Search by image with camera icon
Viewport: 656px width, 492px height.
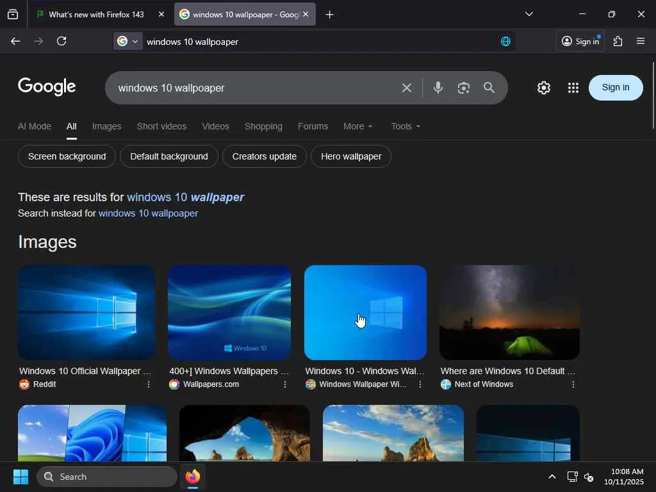pyautogui.click(x=464, y=88)
